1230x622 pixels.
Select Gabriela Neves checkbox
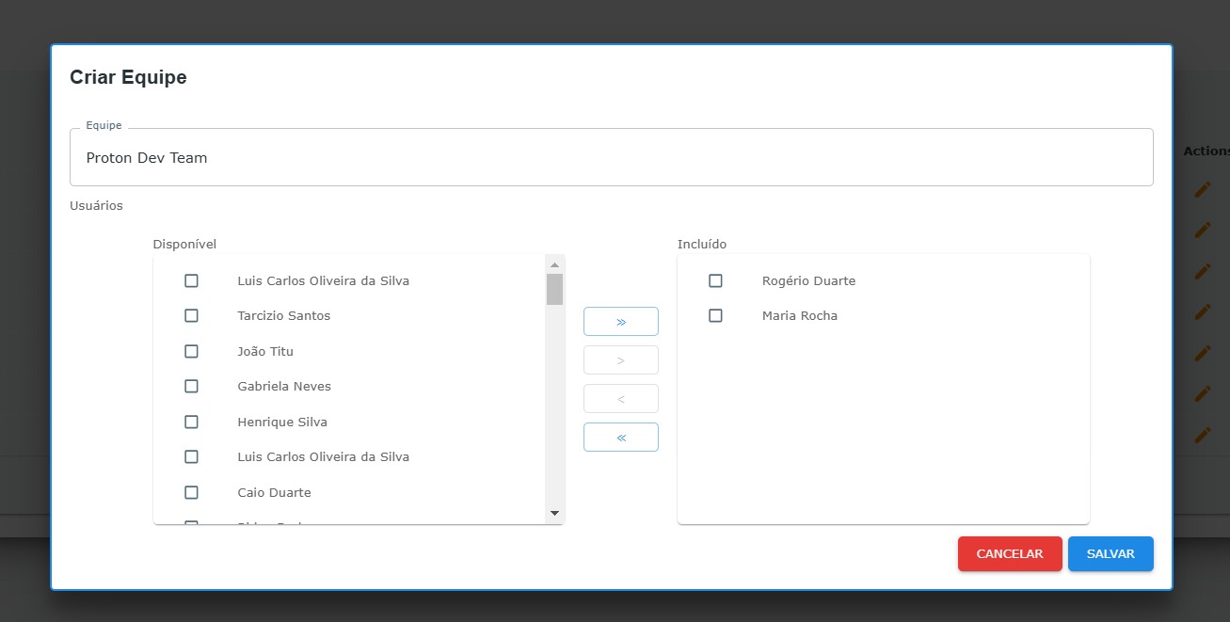[x=191, y=387]
